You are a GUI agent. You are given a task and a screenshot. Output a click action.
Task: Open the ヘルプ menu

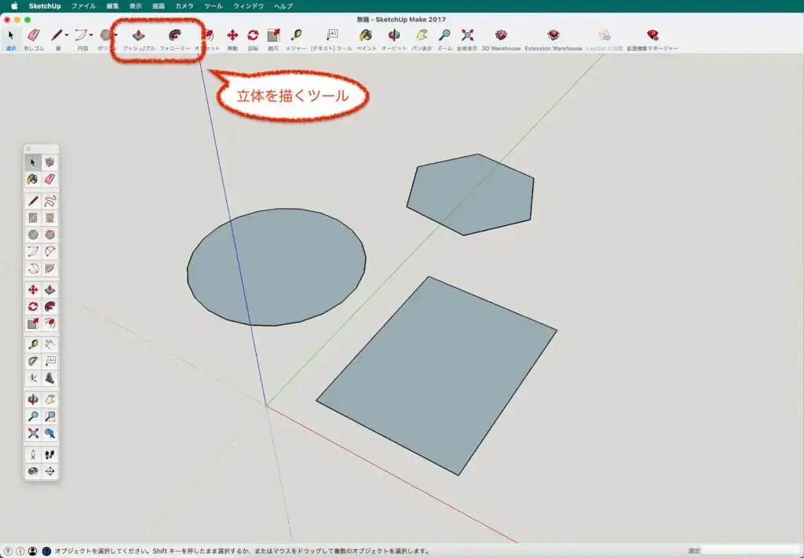click(x=283, y=6)
